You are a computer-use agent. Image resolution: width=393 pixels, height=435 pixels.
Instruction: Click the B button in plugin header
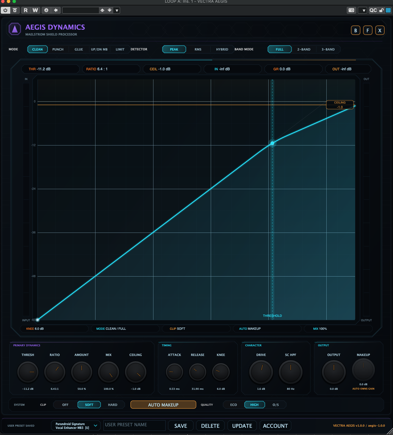click(x=355, y=30)
